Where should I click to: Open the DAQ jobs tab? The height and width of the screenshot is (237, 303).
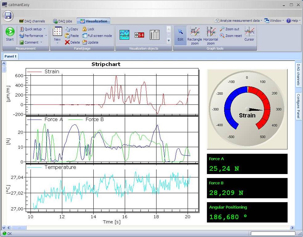(x=63, y=21)
